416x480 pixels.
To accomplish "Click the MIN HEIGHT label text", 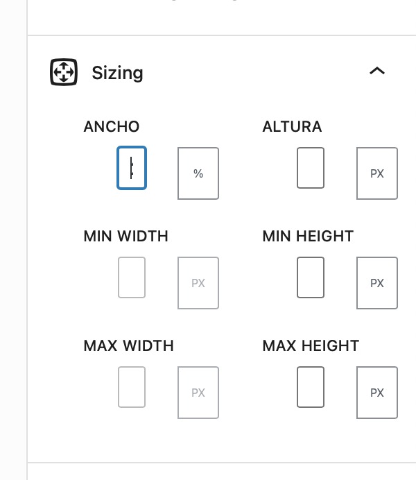I will click(x=308, y=236).
